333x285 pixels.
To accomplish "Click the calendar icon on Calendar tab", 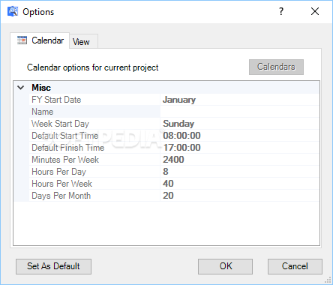I will (x=22, y=40).
